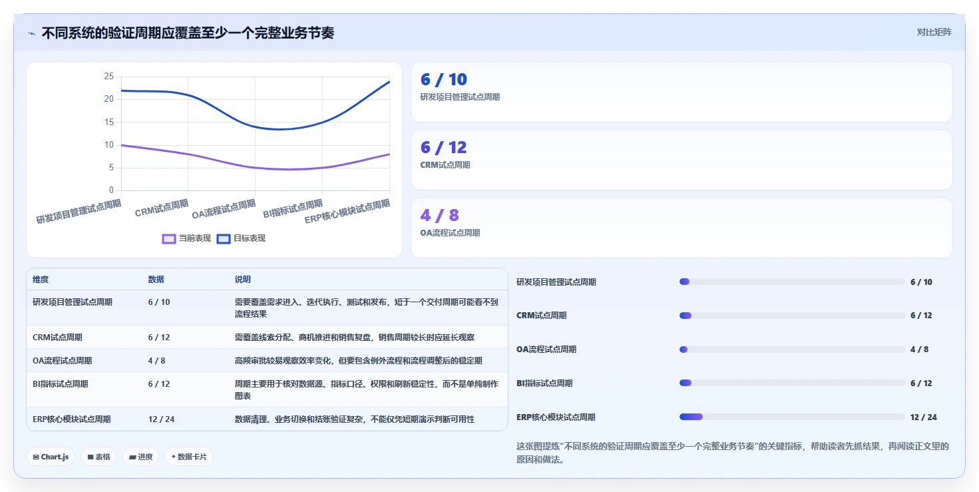Screen dimensions: 979x492
Task: Select the 研发项目管理试点周期 table row name
Action: click(x=73, y=302)
